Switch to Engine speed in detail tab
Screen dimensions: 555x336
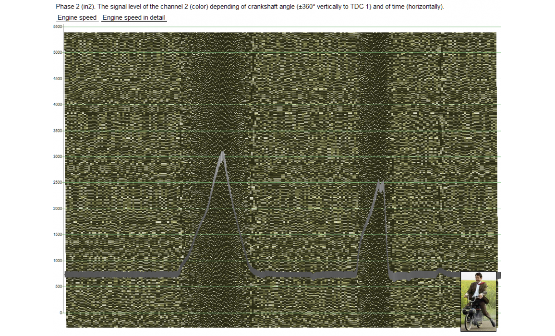point(134,18)
